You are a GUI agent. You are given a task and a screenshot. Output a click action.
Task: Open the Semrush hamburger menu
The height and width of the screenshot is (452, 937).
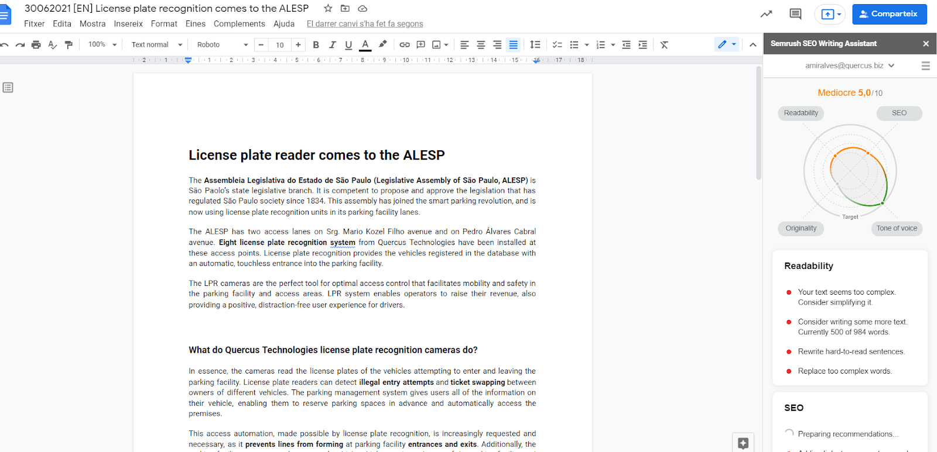926,65
